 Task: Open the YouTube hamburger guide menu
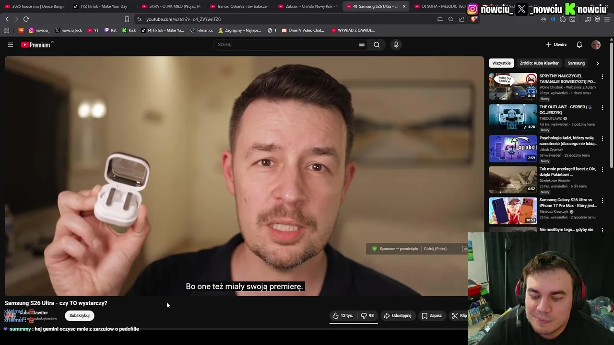[x=10, y=45]
